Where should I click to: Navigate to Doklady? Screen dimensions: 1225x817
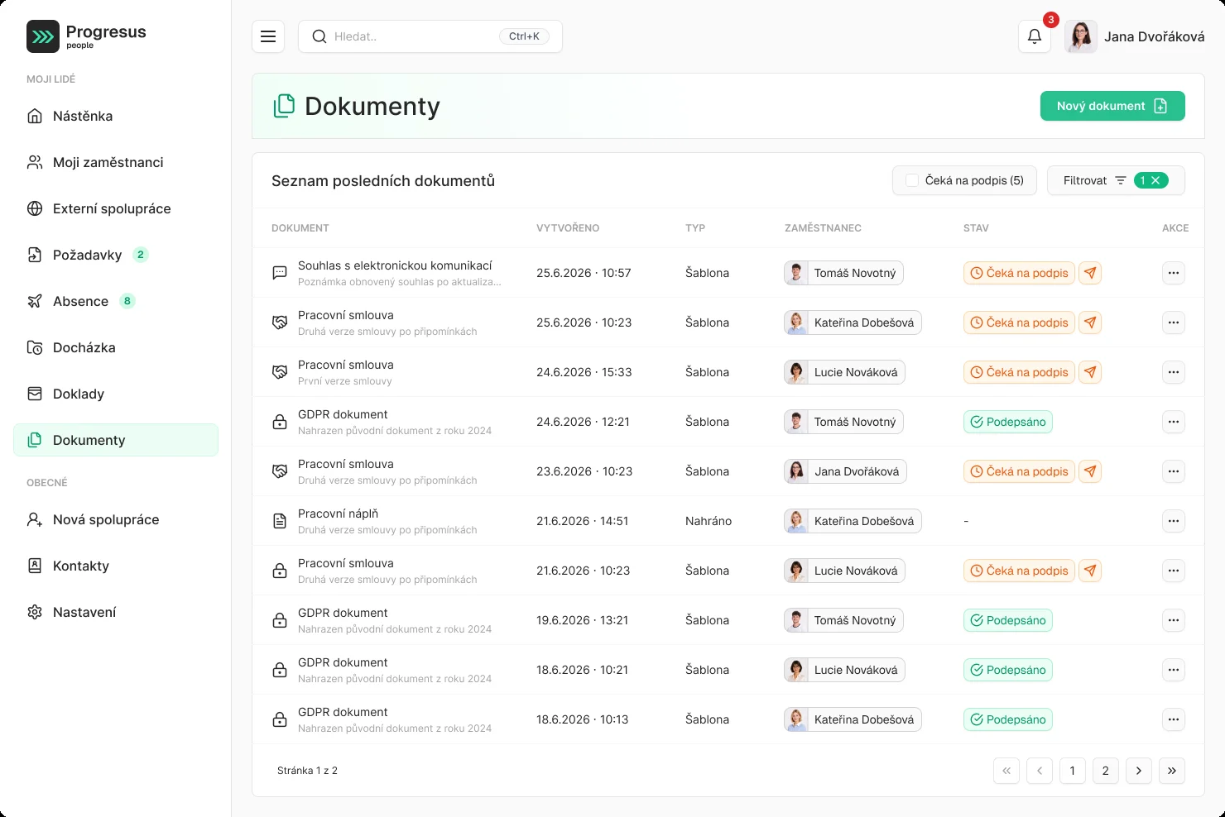pos(116,394)
